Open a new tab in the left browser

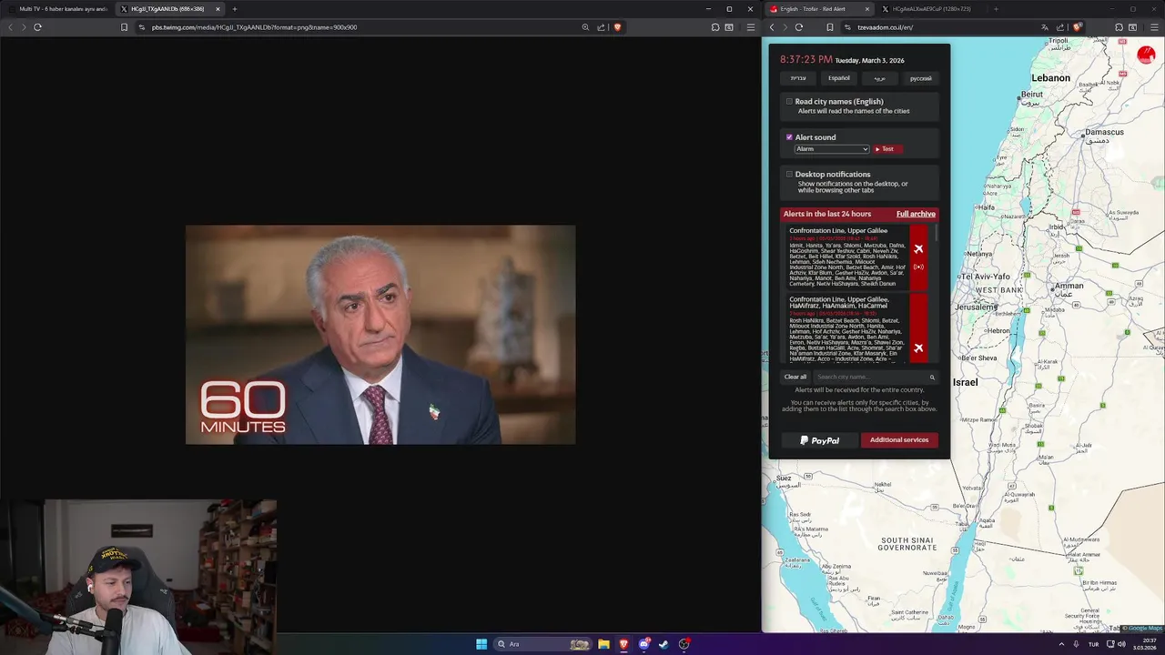(235, 9)
